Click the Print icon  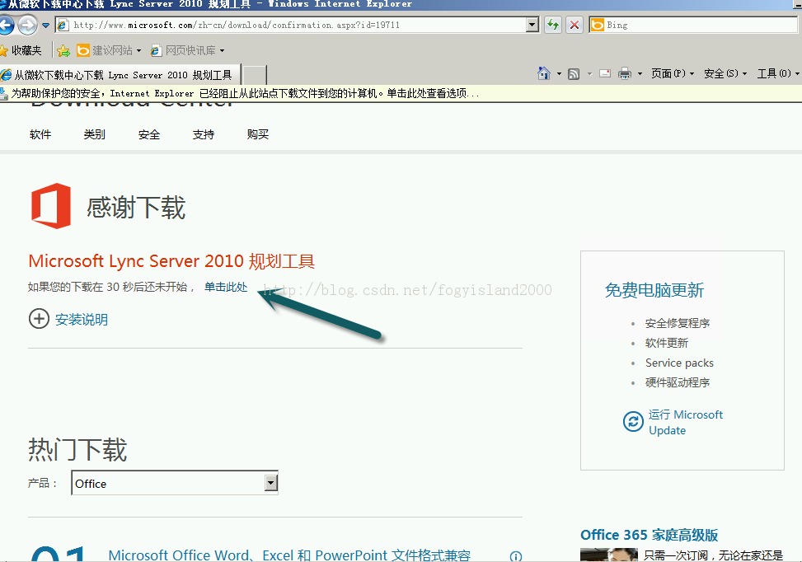tap(625, 73)
